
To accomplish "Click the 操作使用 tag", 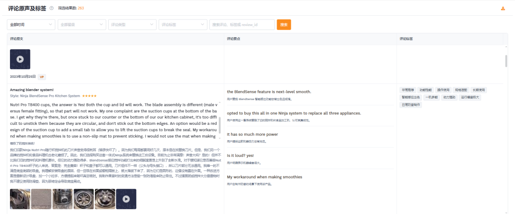I will coord(443,90).
